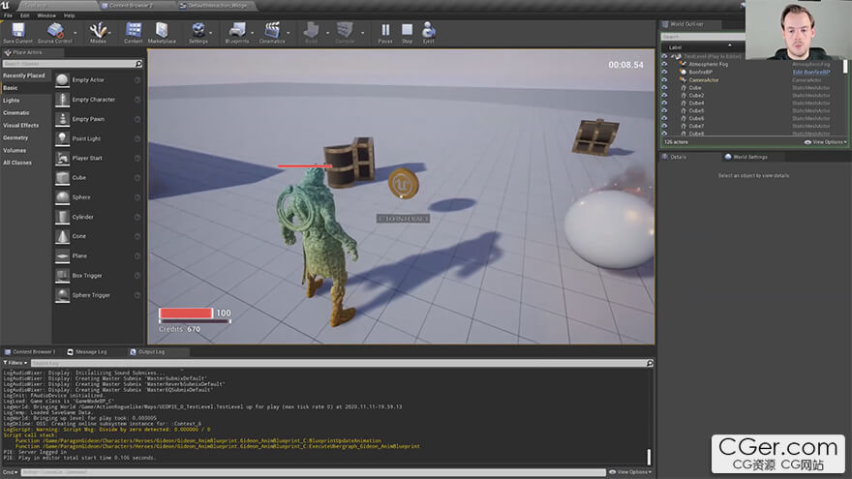852x479 pixels.
Task: Select the Sphere Trigger icon
Action: click(63, 295)
